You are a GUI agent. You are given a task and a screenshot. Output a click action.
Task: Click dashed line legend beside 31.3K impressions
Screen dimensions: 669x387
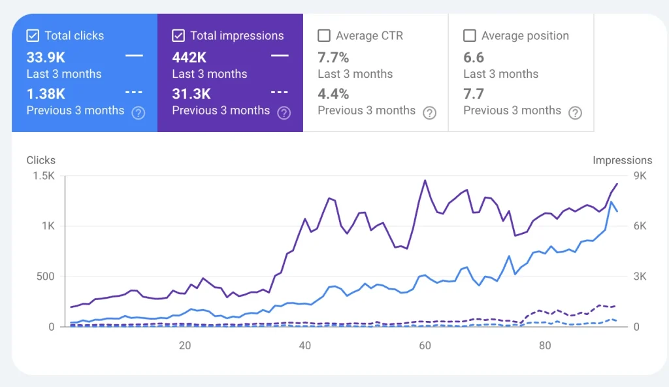tap(280, 92)
